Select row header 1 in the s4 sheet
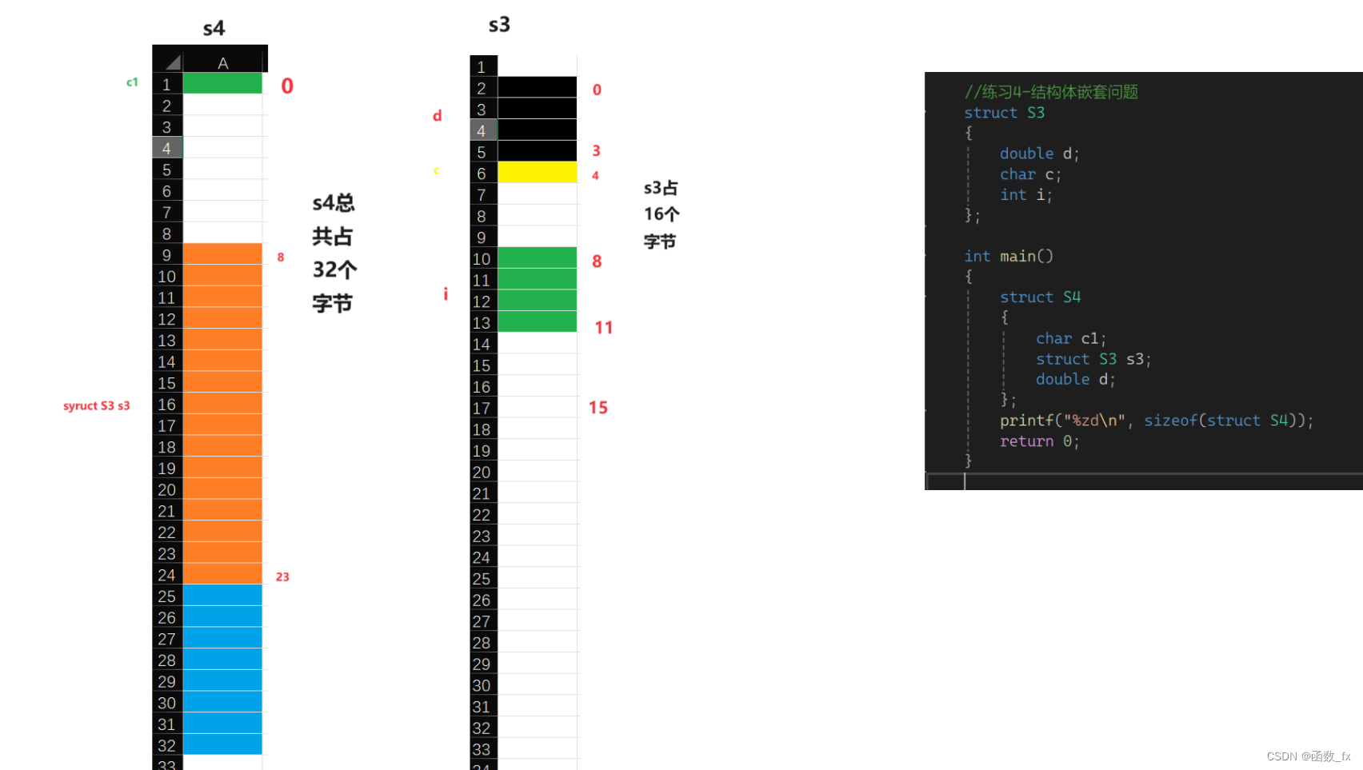Image resolution: width=1363 pixels, height=770 pixels. point(167,84)
